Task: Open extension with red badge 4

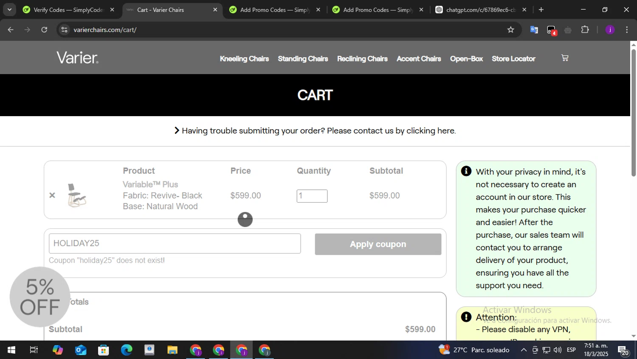Action: pyautogui.click(x=551, y=30)
